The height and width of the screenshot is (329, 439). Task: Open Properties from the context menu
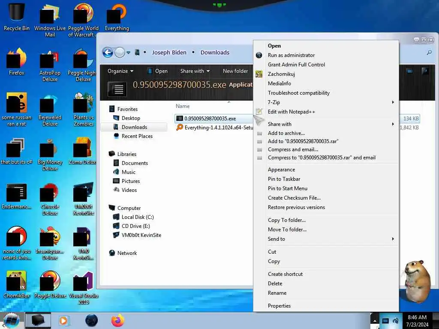pyautogui.click(x=326, y=306)
